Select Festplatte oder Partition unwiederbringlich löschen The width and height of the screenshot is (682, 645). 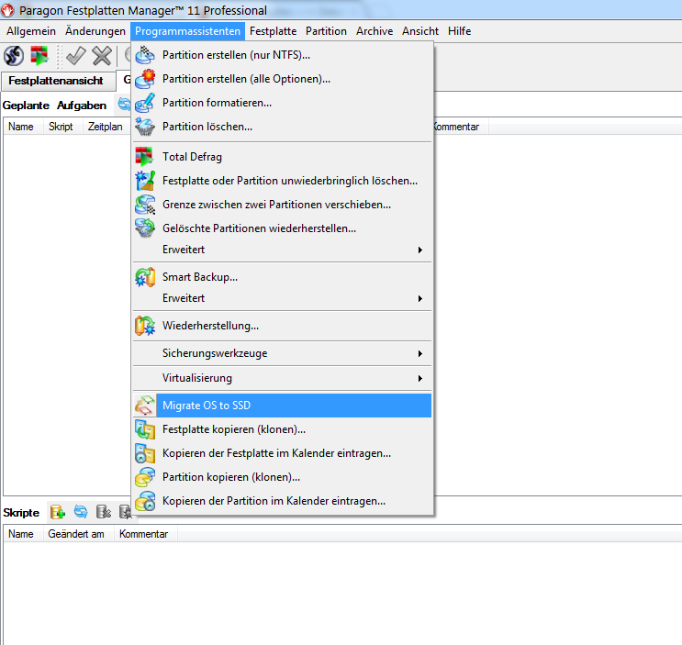(283, 181)
